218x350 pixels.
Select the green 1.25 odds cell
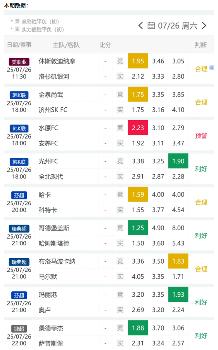click(138, 227)
